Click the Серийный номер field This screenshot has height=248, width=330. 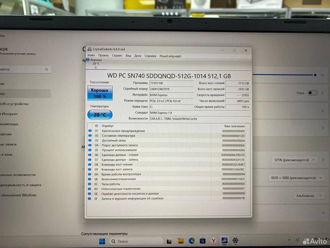171,89
